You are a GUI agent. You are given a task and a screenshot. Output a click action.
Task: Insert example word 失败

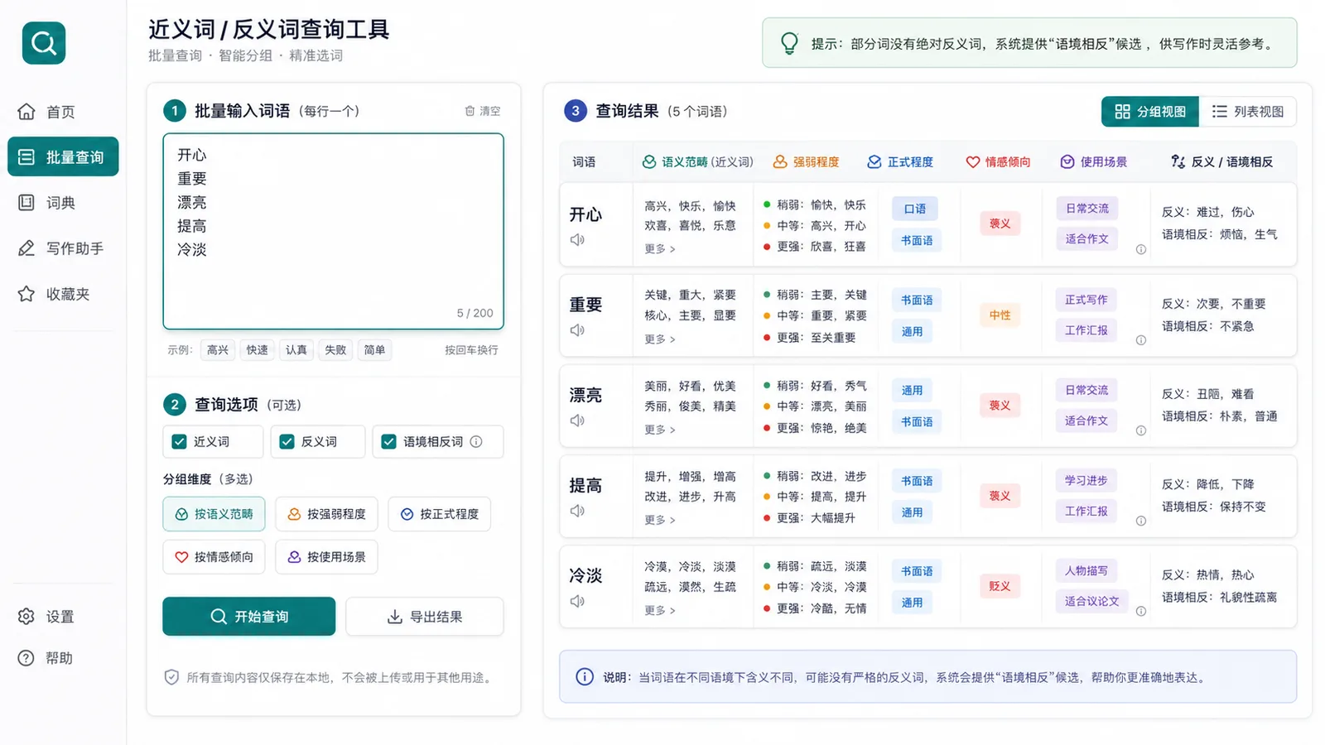click(335, 350)
